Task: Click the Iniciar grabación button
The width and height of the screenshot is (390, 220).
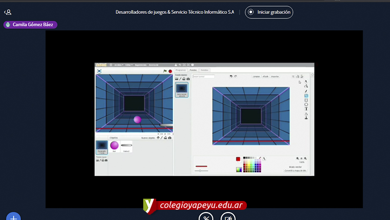Action: [x=269, y=13]
